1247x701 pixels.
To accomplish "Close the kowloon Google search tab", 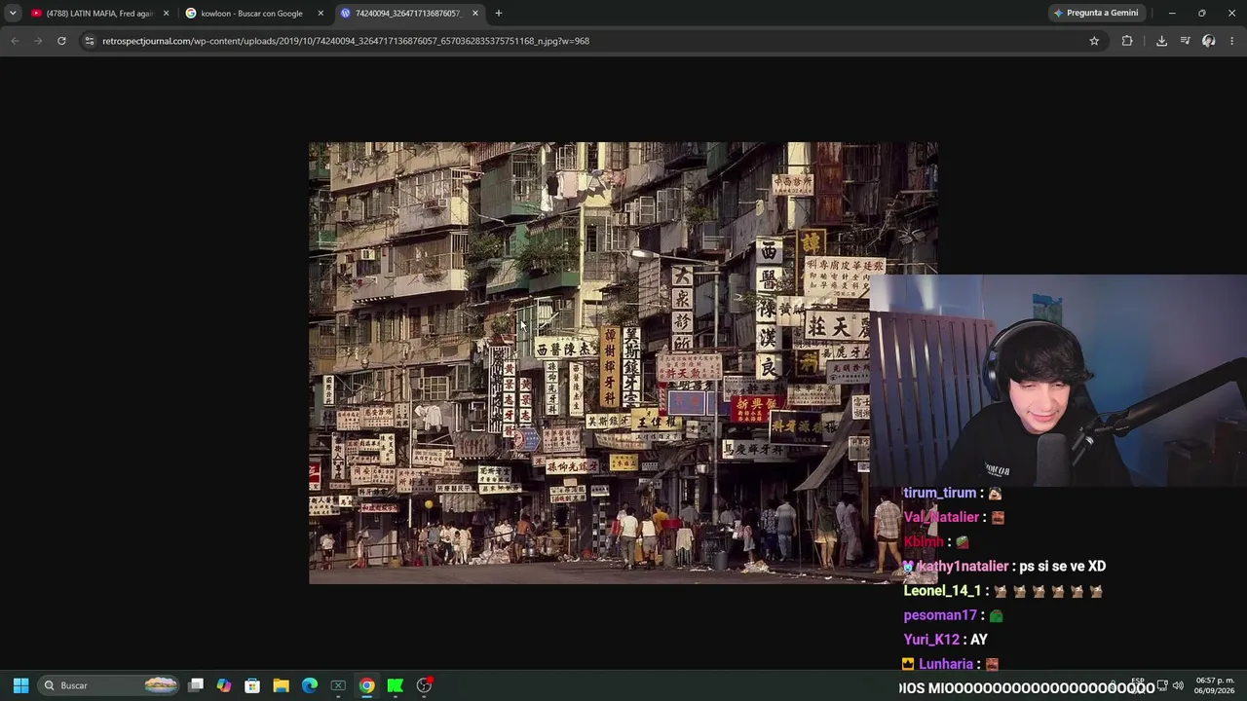I will pyautogui.click(x=321, y=13).
